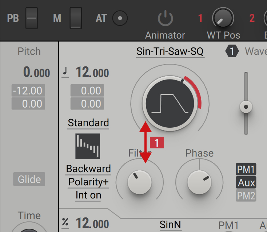This screenshot has width=267, height=232.
Task: Open the Polarity+ menu
Action: click(x=88, y=182)
